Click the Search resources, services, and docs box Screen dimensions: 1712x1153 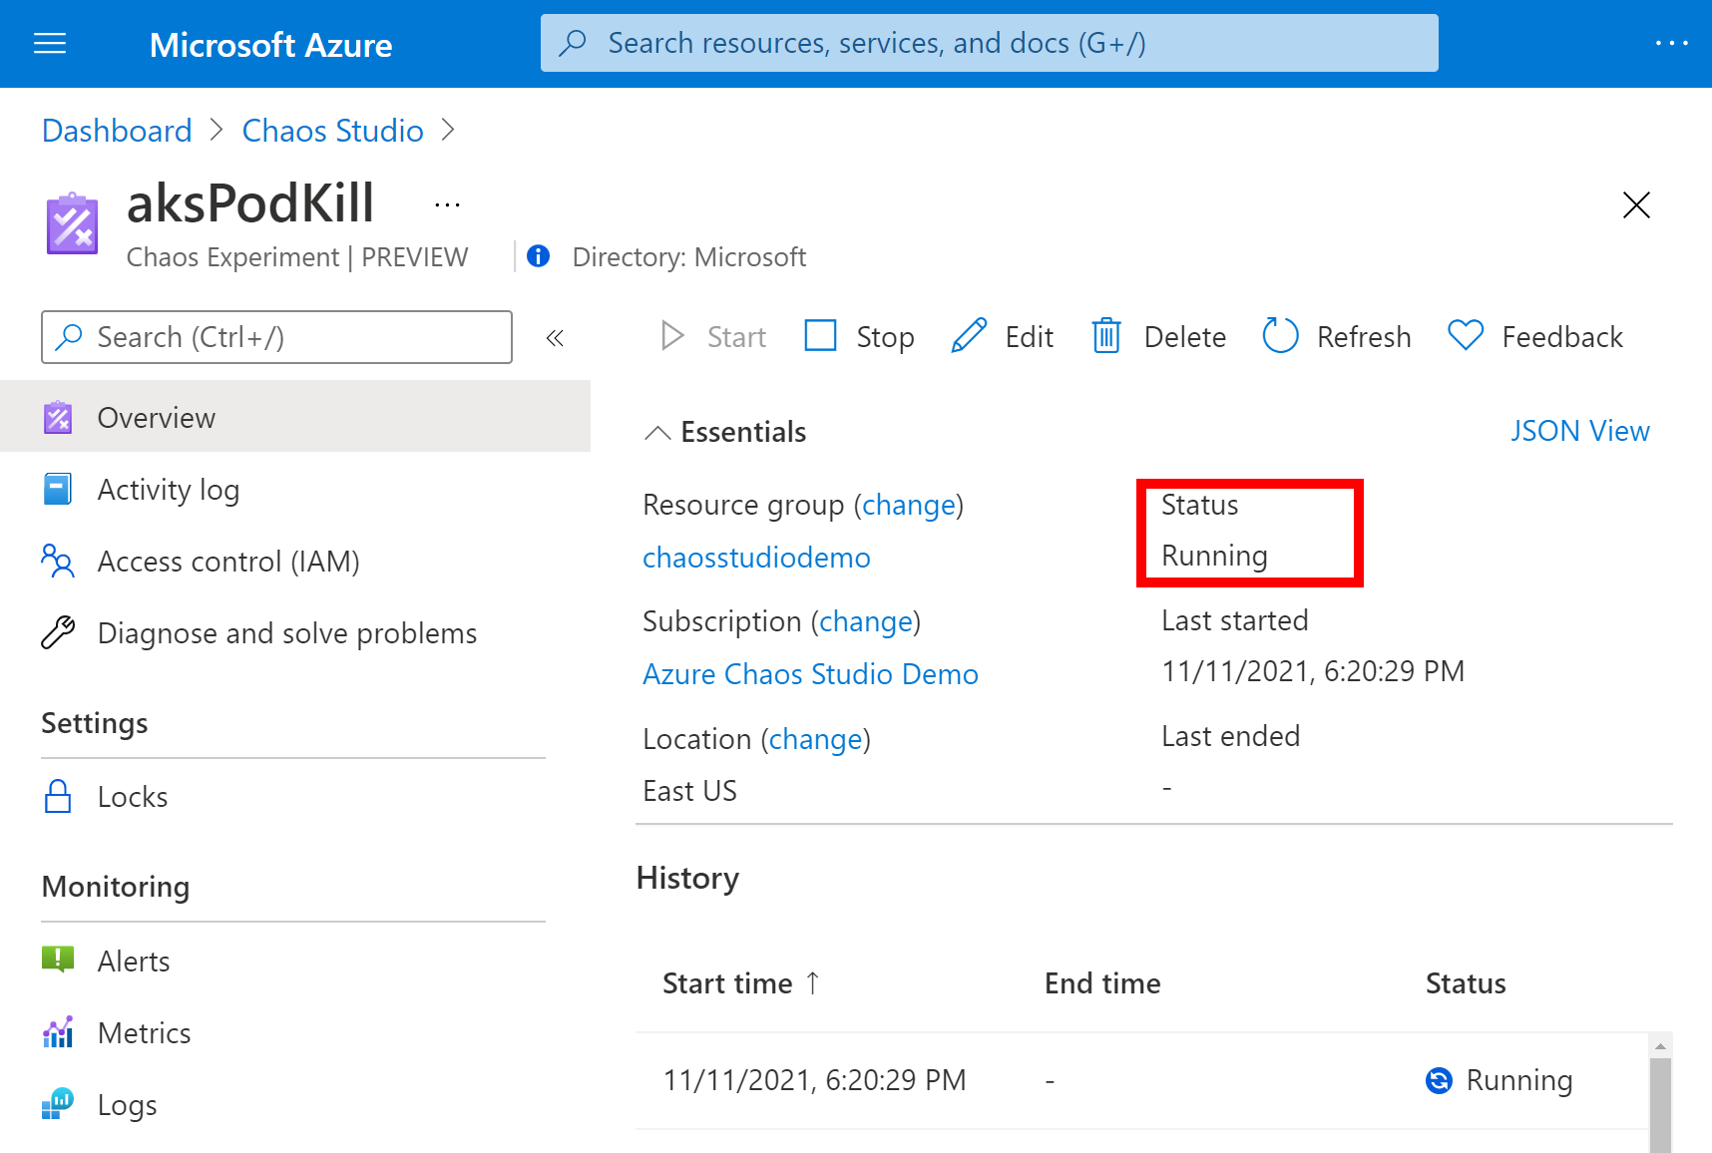(x=989, y=43)
